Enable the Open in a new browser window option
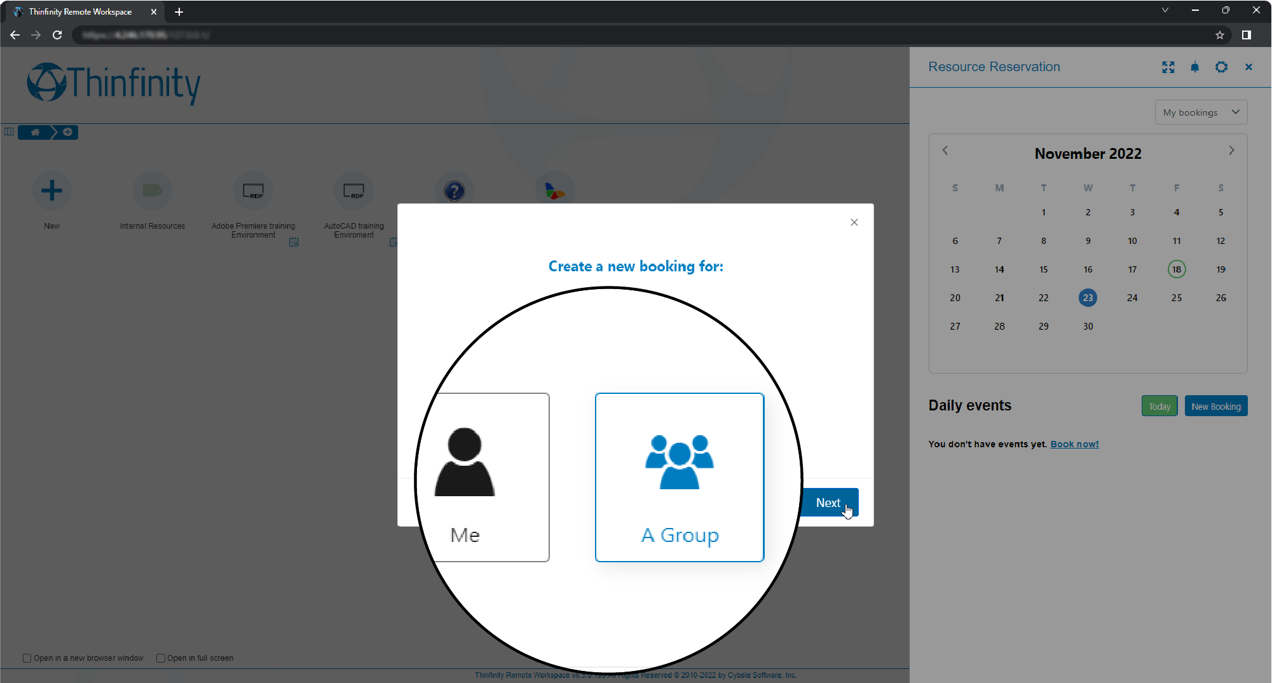The height and width of the screenshot is (683, 1272). 27,658
